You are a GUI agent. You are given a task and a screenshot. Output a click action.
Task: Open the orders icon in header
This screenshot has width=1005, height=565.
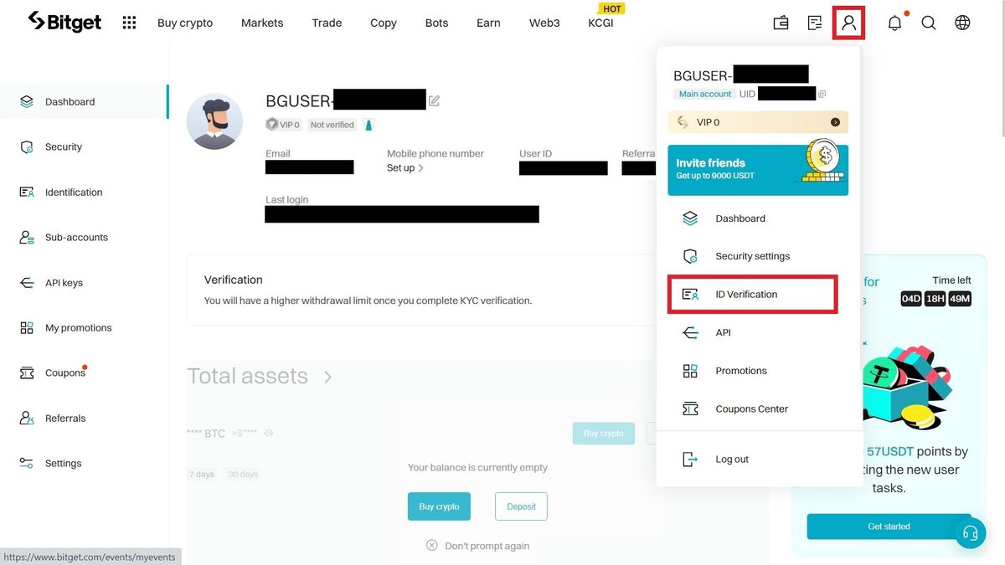click(815, 23)
